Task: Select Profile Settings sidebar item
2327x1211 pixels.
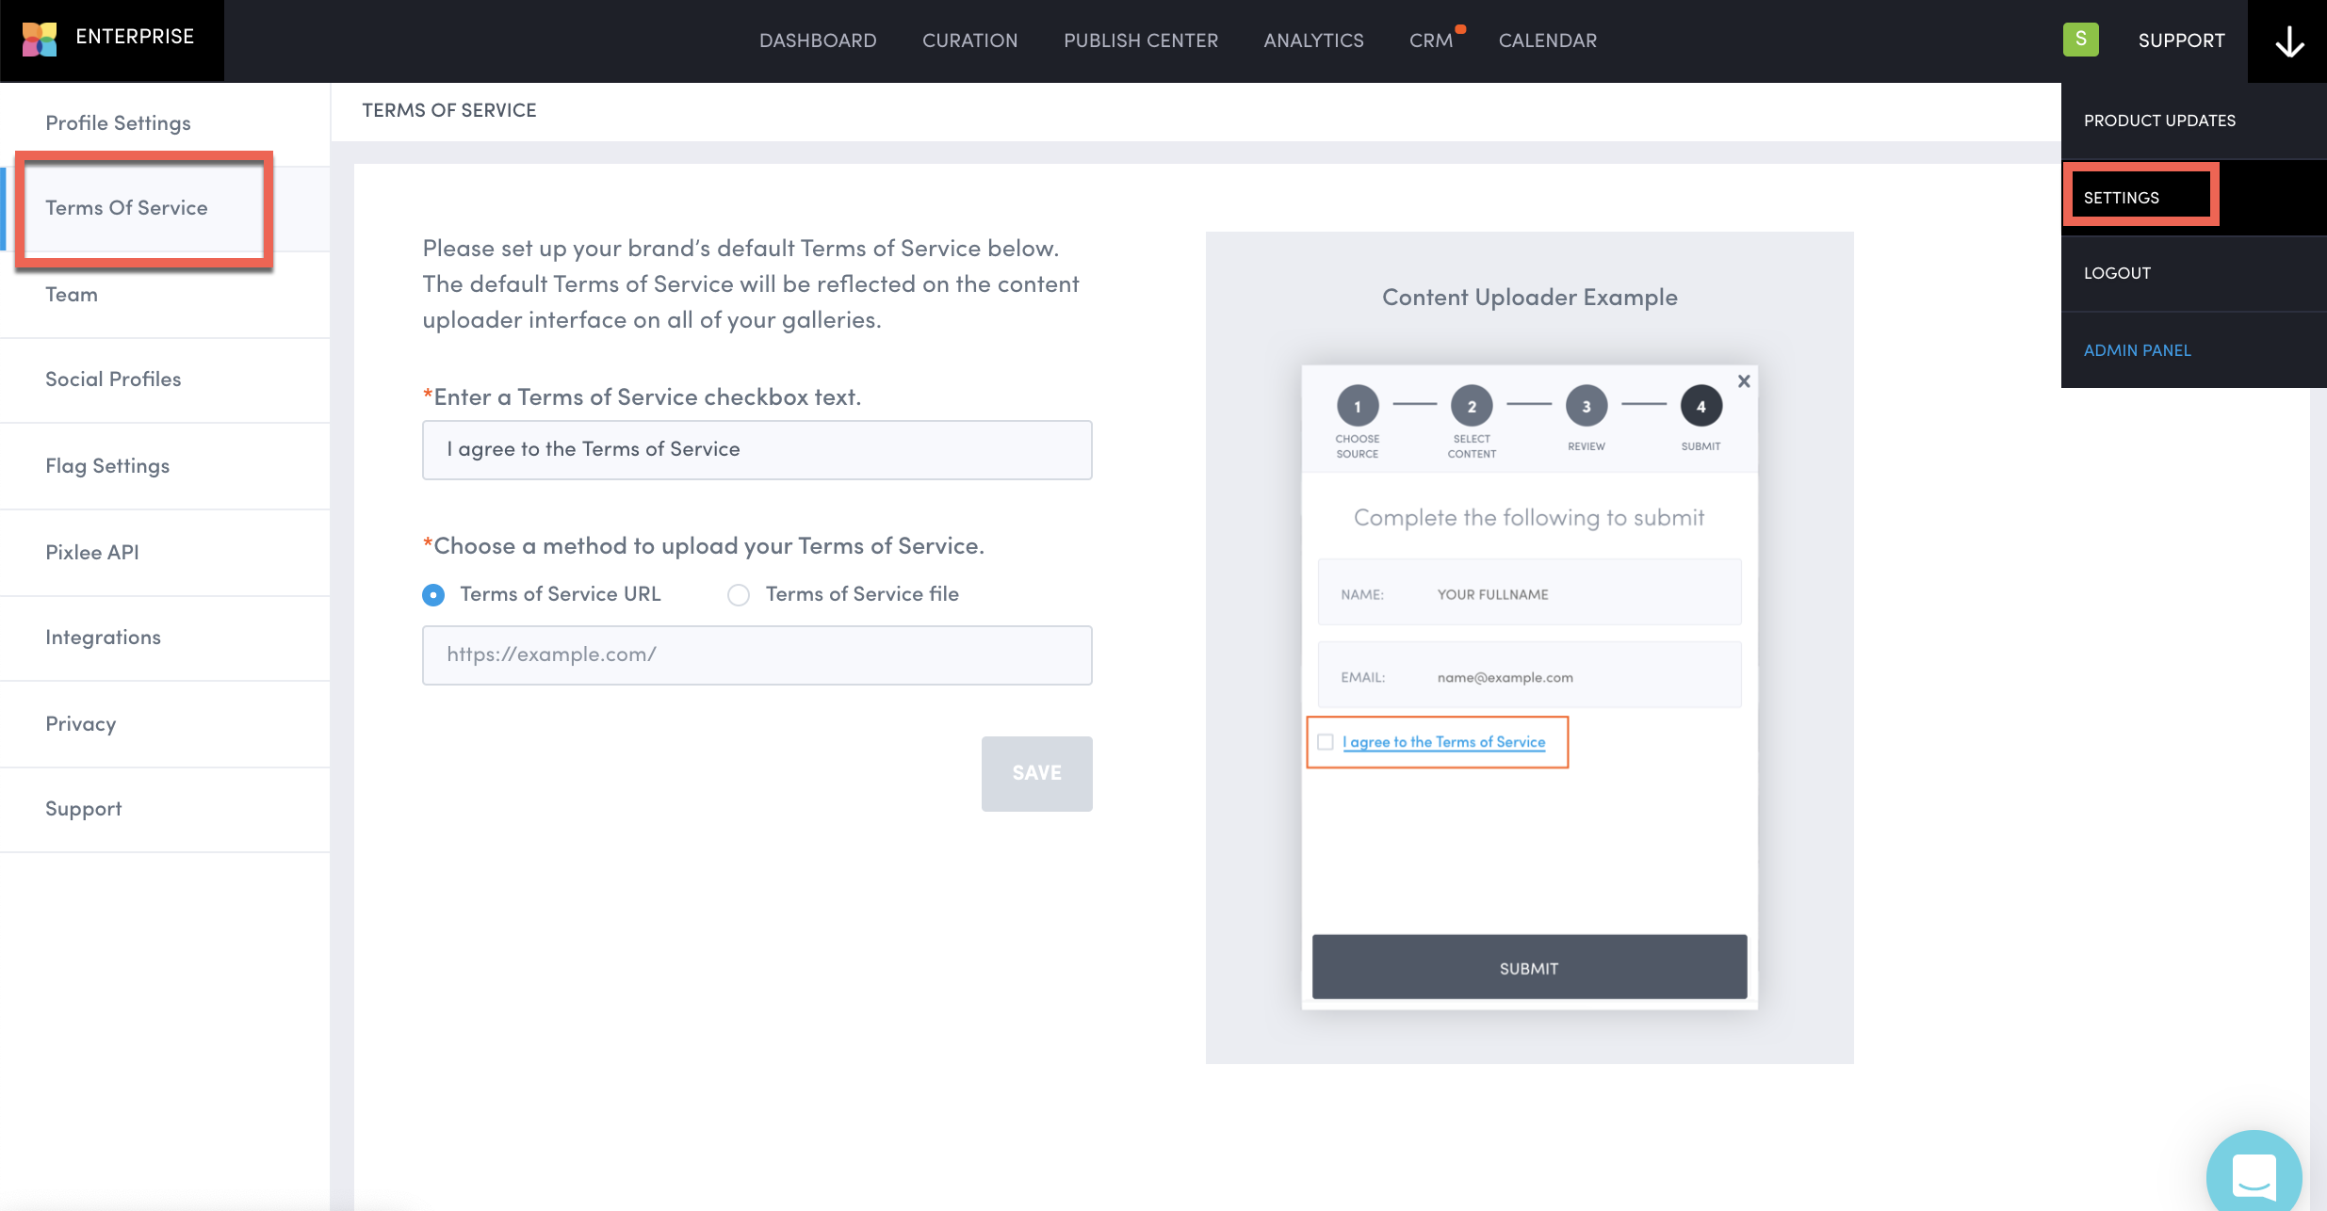Action: coord(117,123)
